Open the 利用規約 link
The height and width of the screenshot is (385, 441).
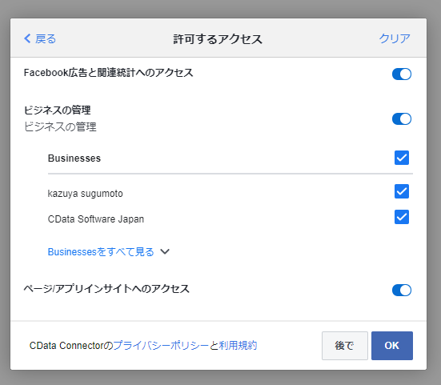(238, 345)
